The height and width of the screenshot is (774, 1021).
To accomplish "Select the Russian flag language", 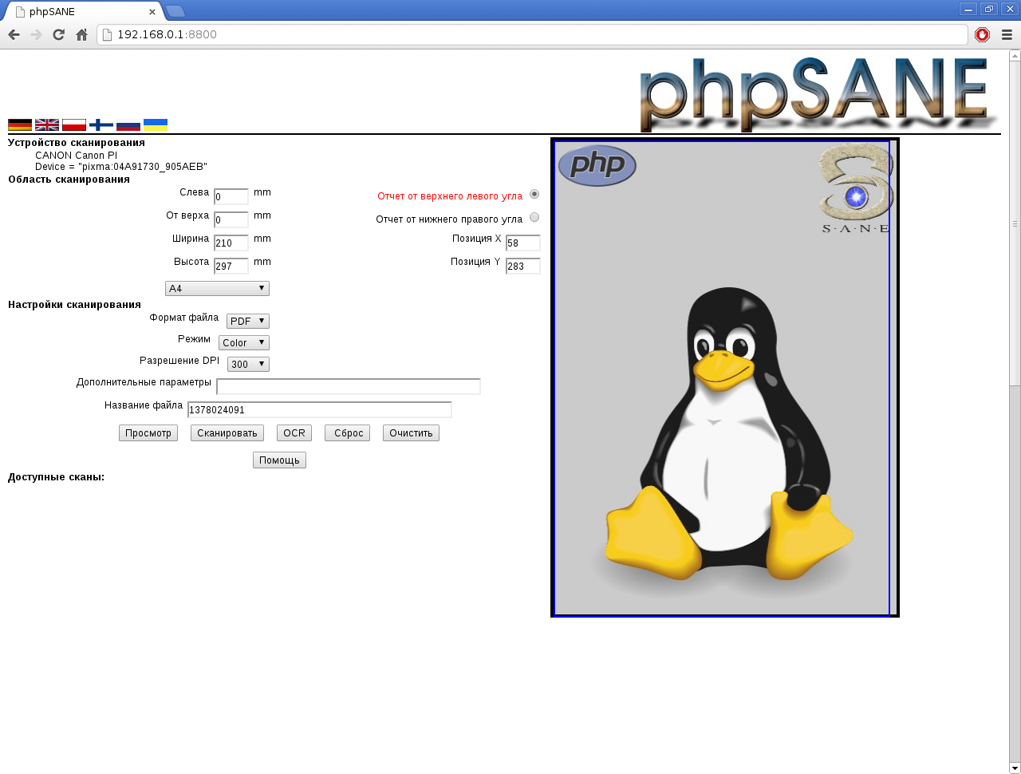I will (128, 124).
